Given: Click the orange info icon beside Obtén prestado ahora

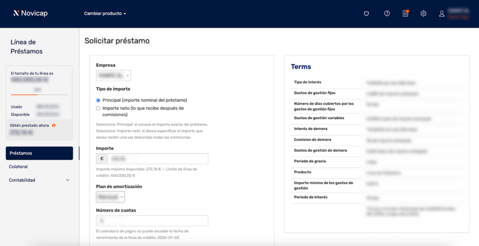Looking at the screenshot, I should [54, 126].
